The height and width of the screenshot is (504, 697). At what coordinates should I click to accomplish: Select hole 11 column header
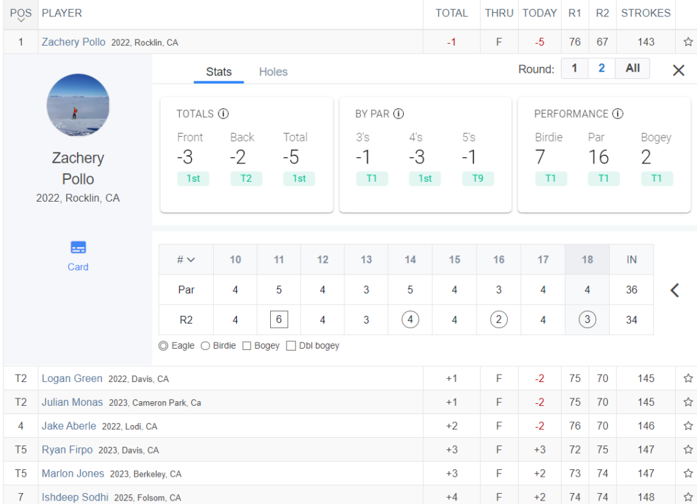[278, 259]
